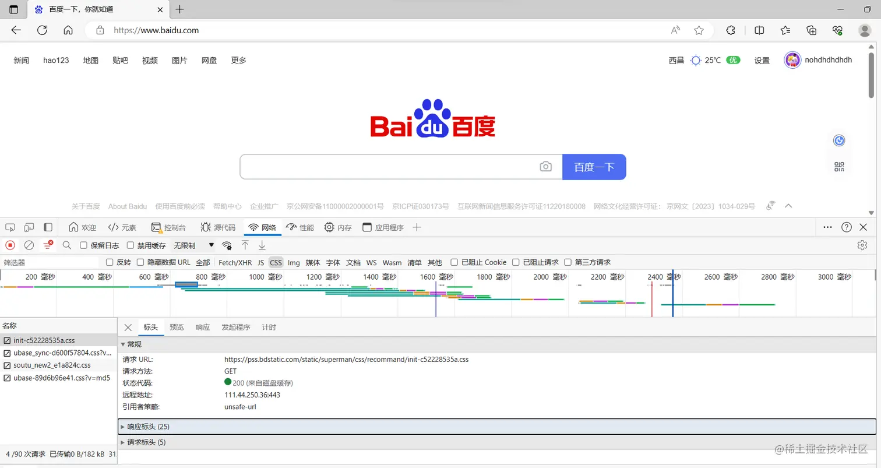881x468 pixels.
Task: Open split screen icon
Action: pos(759,30)
